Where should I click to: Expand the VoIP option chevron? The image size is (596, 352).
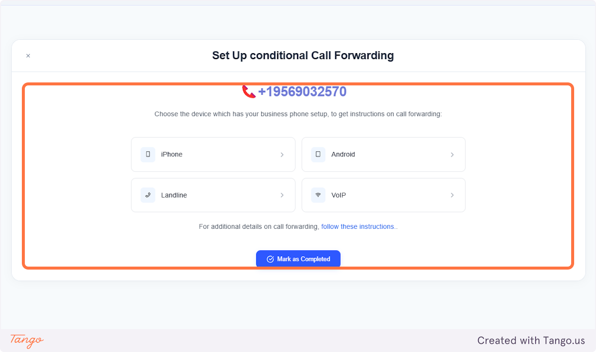click(x=452, y=195)
